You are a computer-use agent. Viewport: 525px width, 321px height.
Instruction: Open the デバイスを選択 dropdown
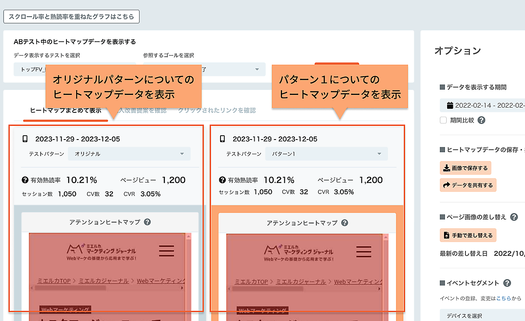[x=481, y=315]
